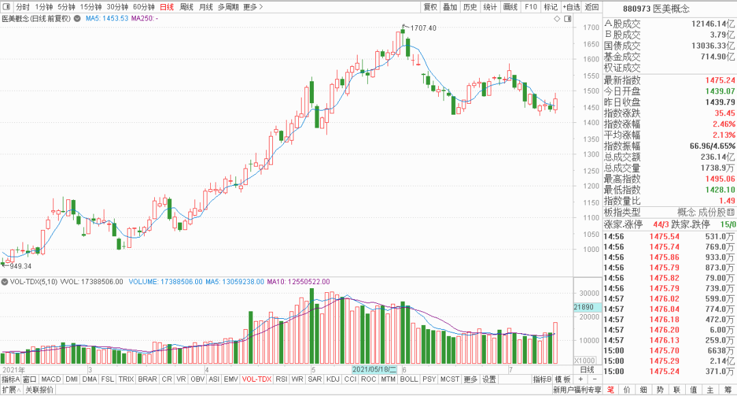Toggle the 复权 price adjustment button
Screen dimensions: 737x396
click(x=430, y=7)
